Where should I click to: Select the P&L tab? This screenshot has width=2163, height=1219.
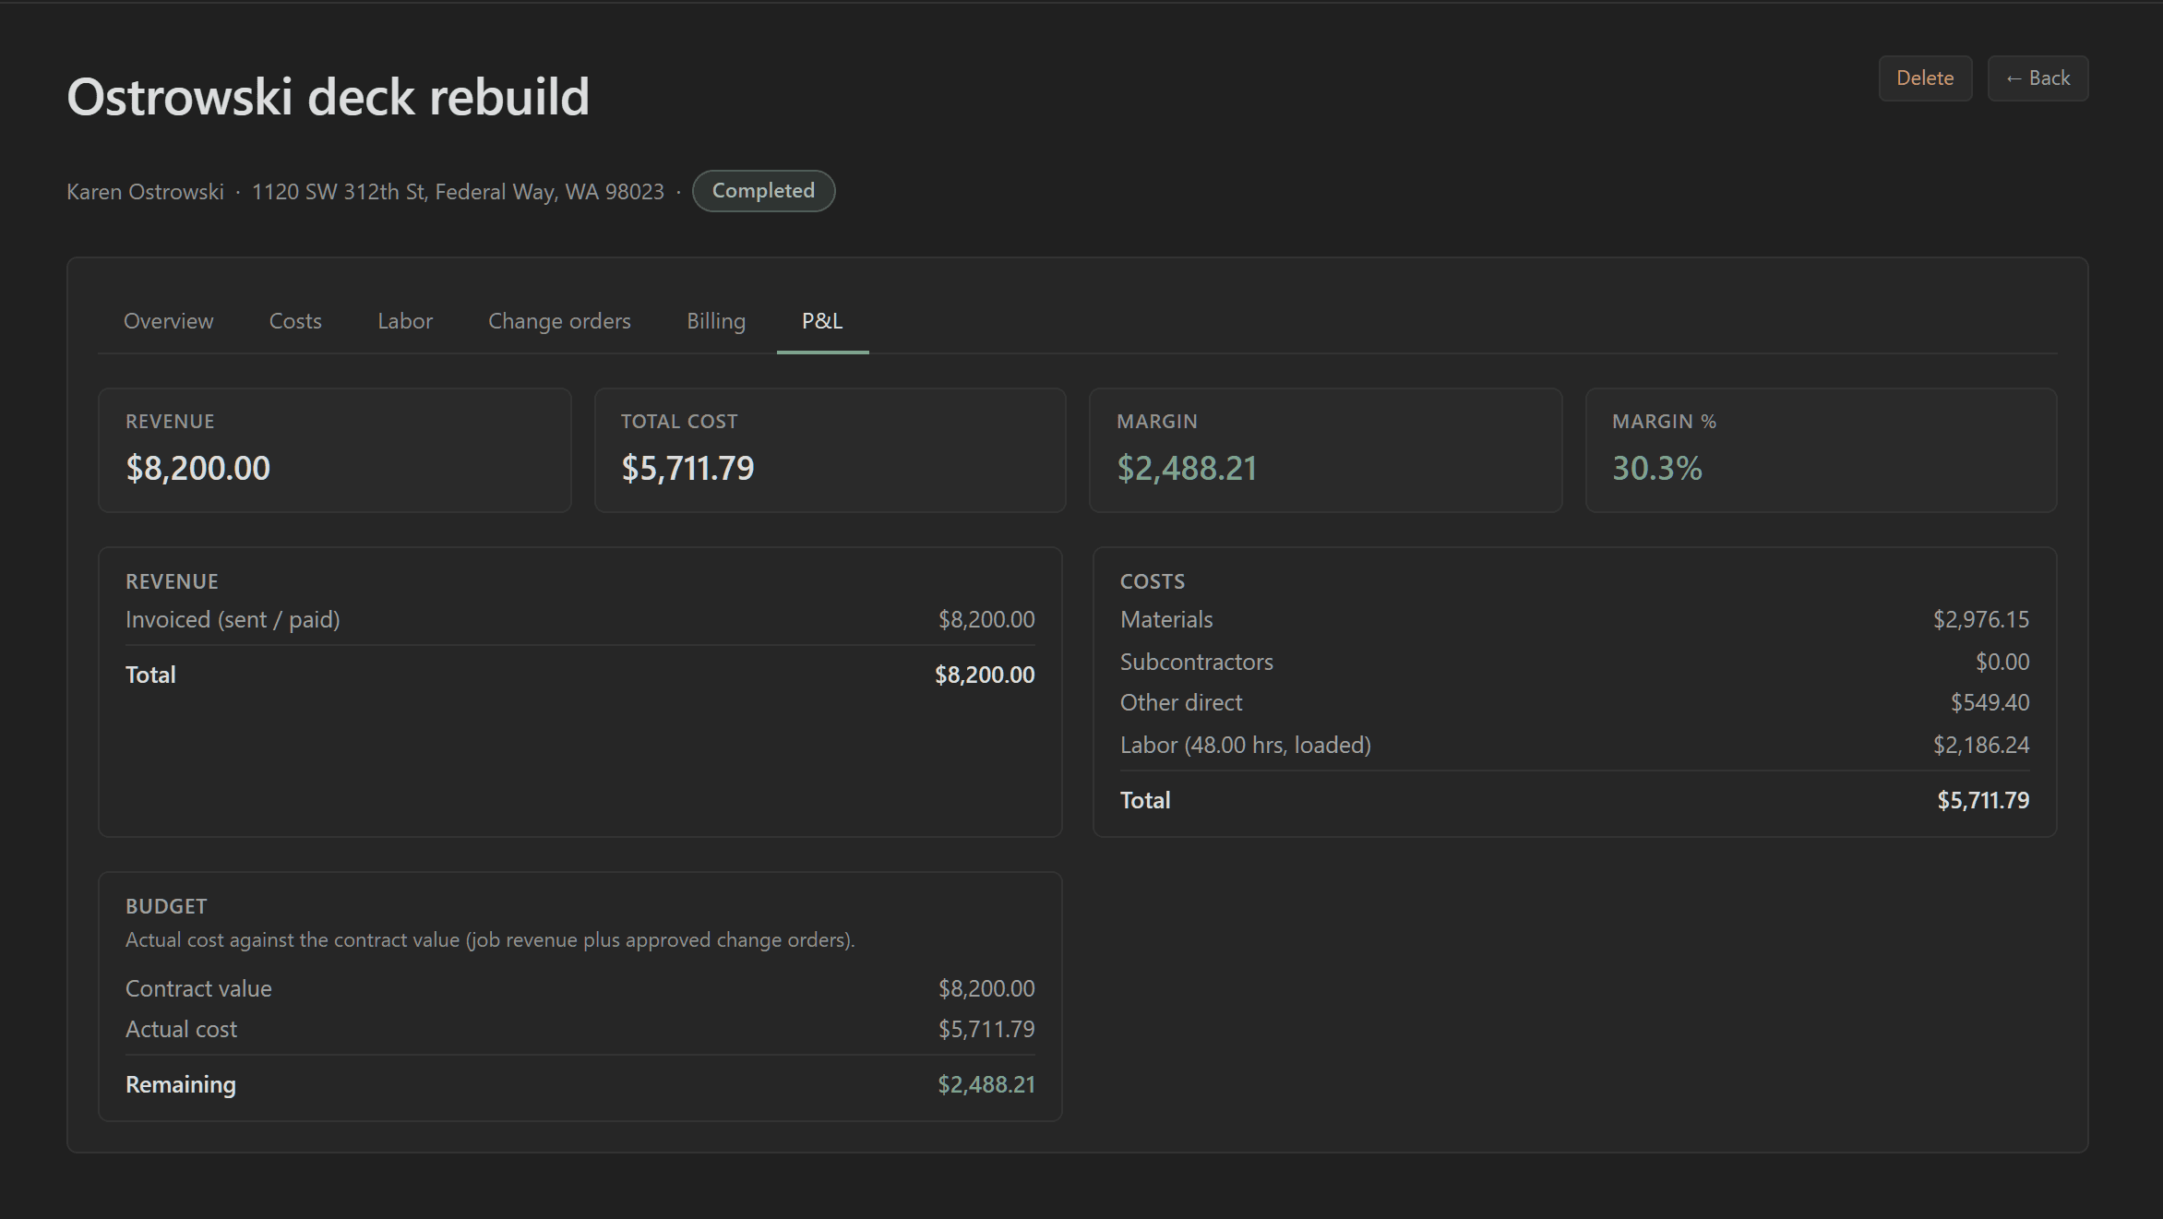point(822,320)
